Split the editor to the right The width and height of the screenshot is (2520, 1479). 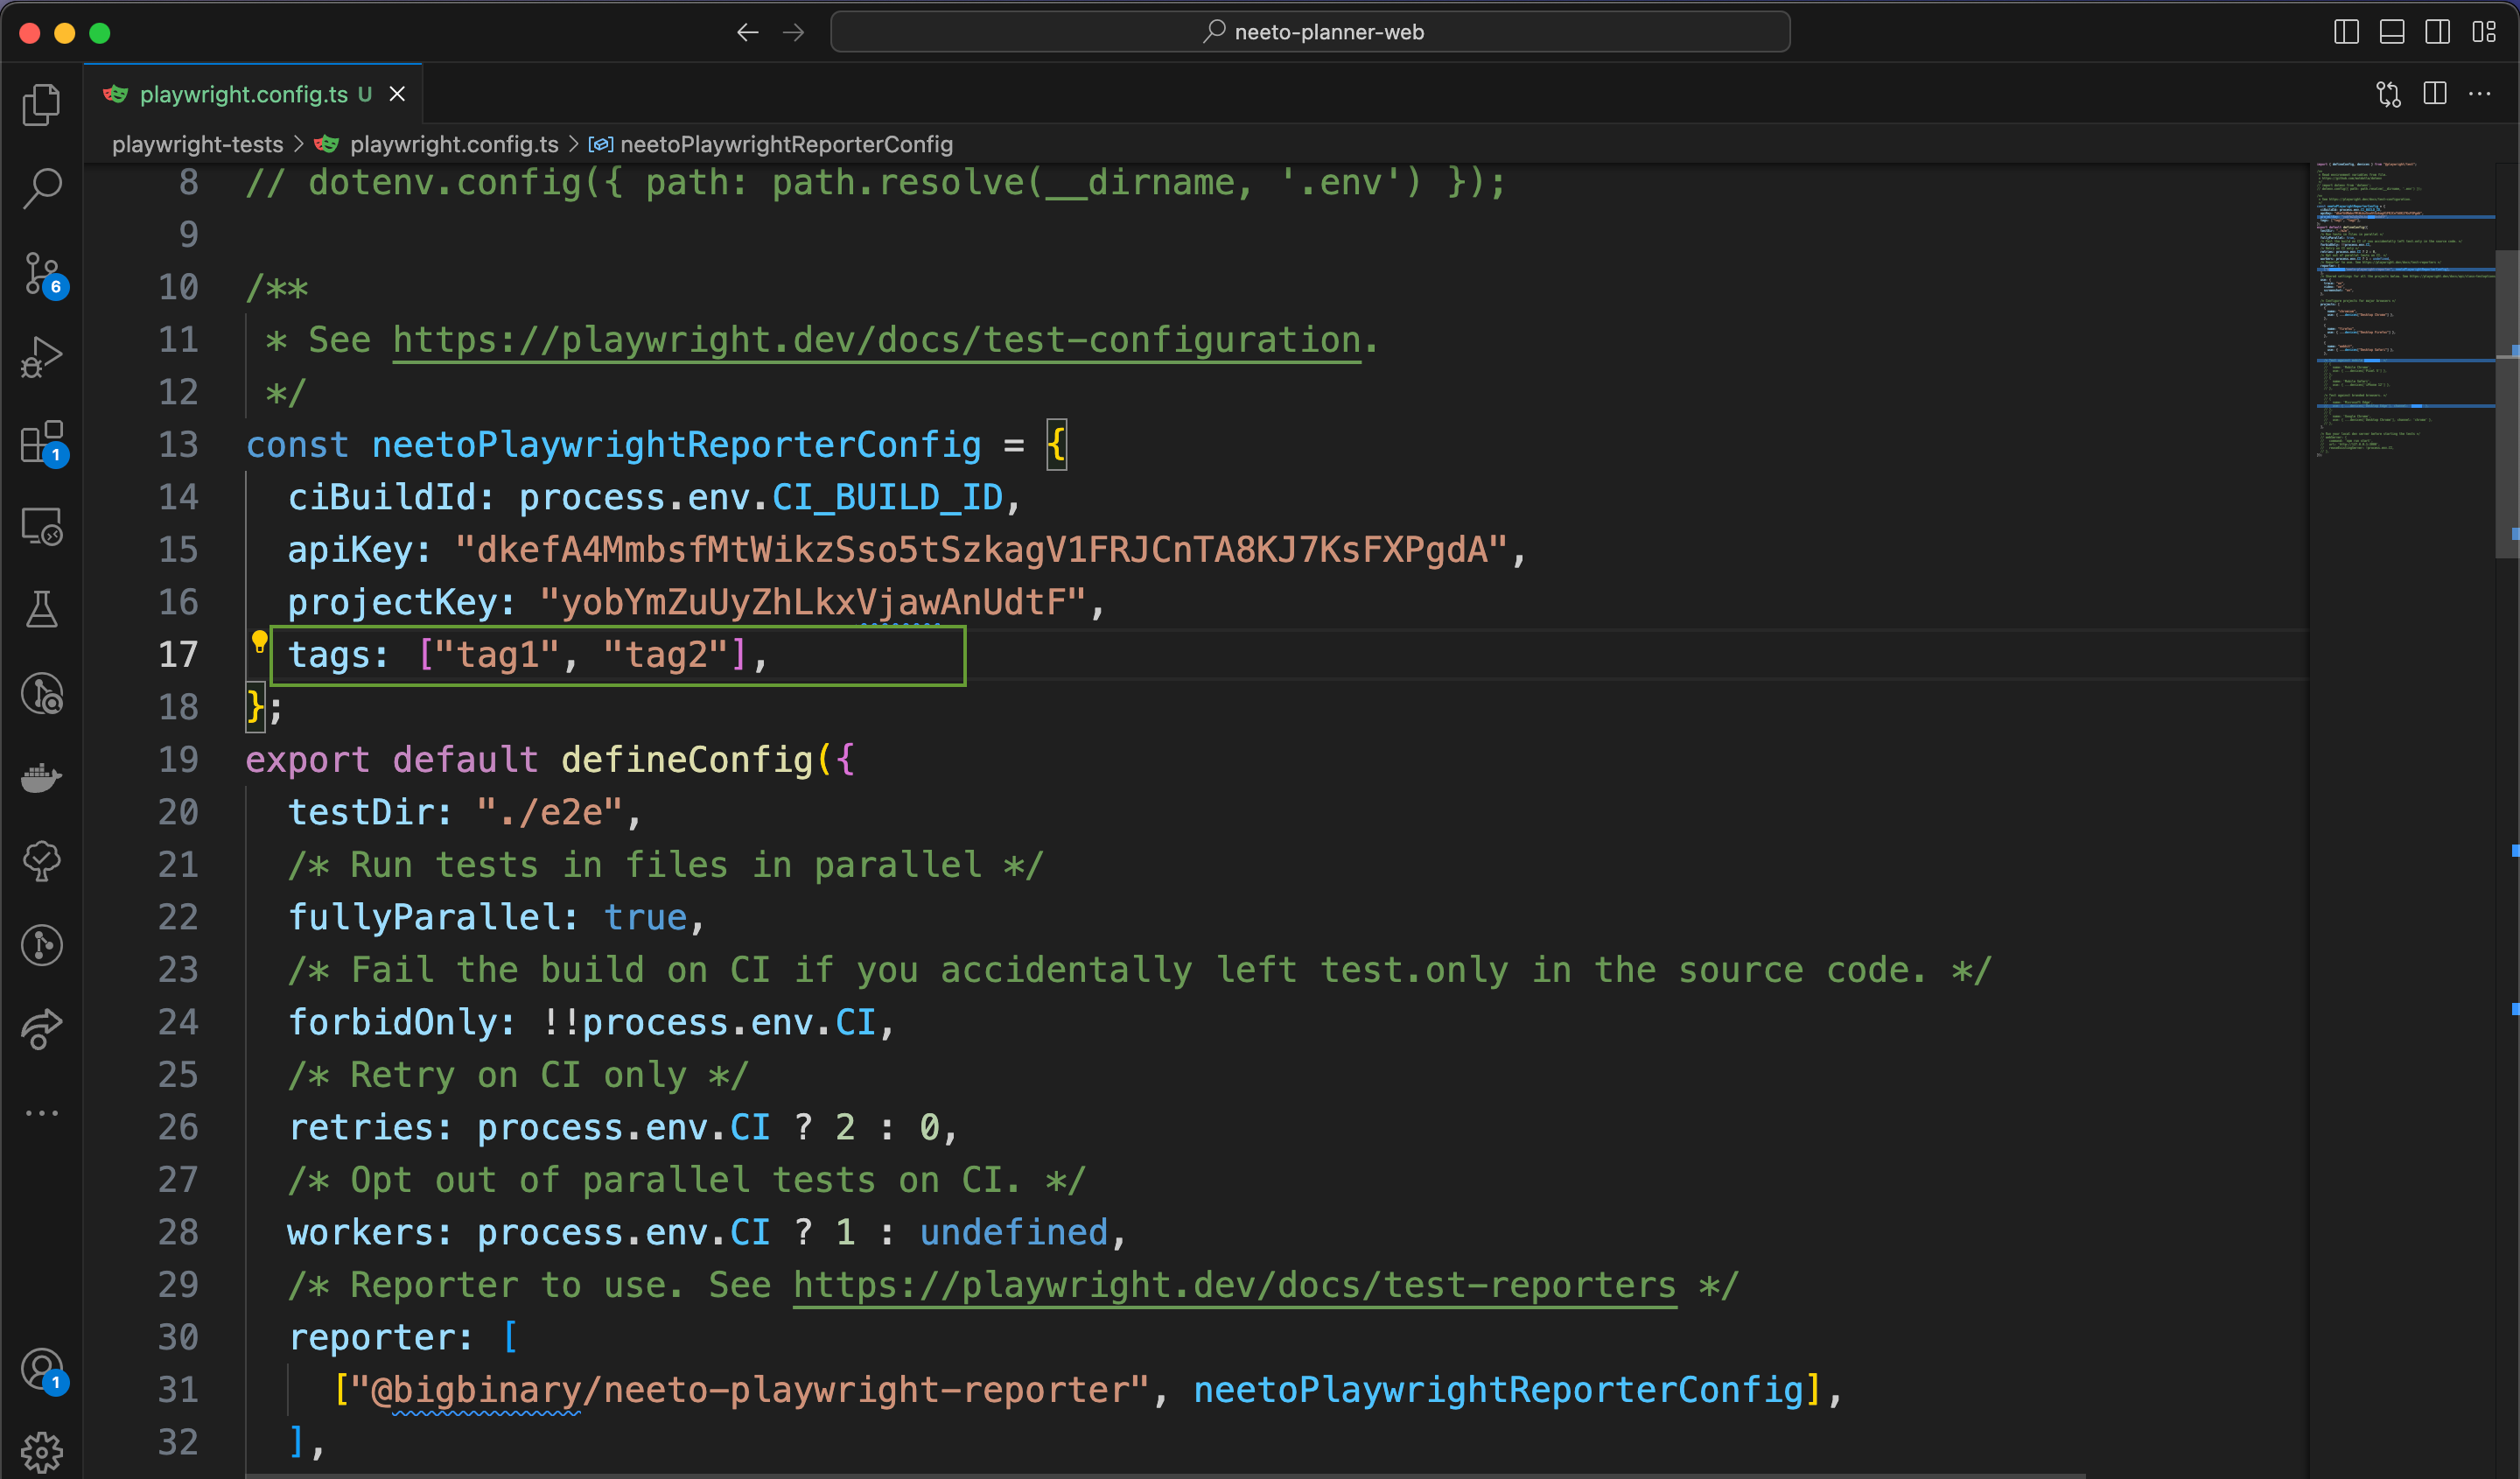pos(2435,94)
